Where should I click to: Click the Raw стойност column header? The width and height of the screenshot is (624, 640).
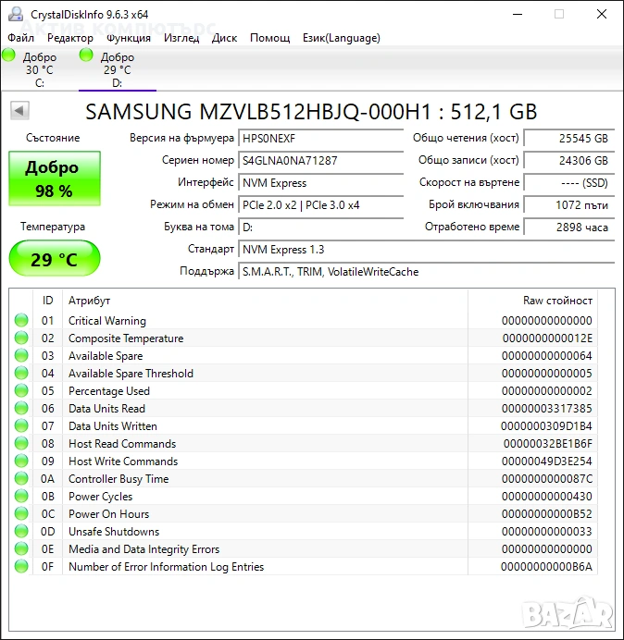tap(557, 301)
